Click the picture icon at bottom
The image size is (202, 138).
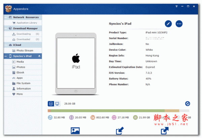pos(75,131)
